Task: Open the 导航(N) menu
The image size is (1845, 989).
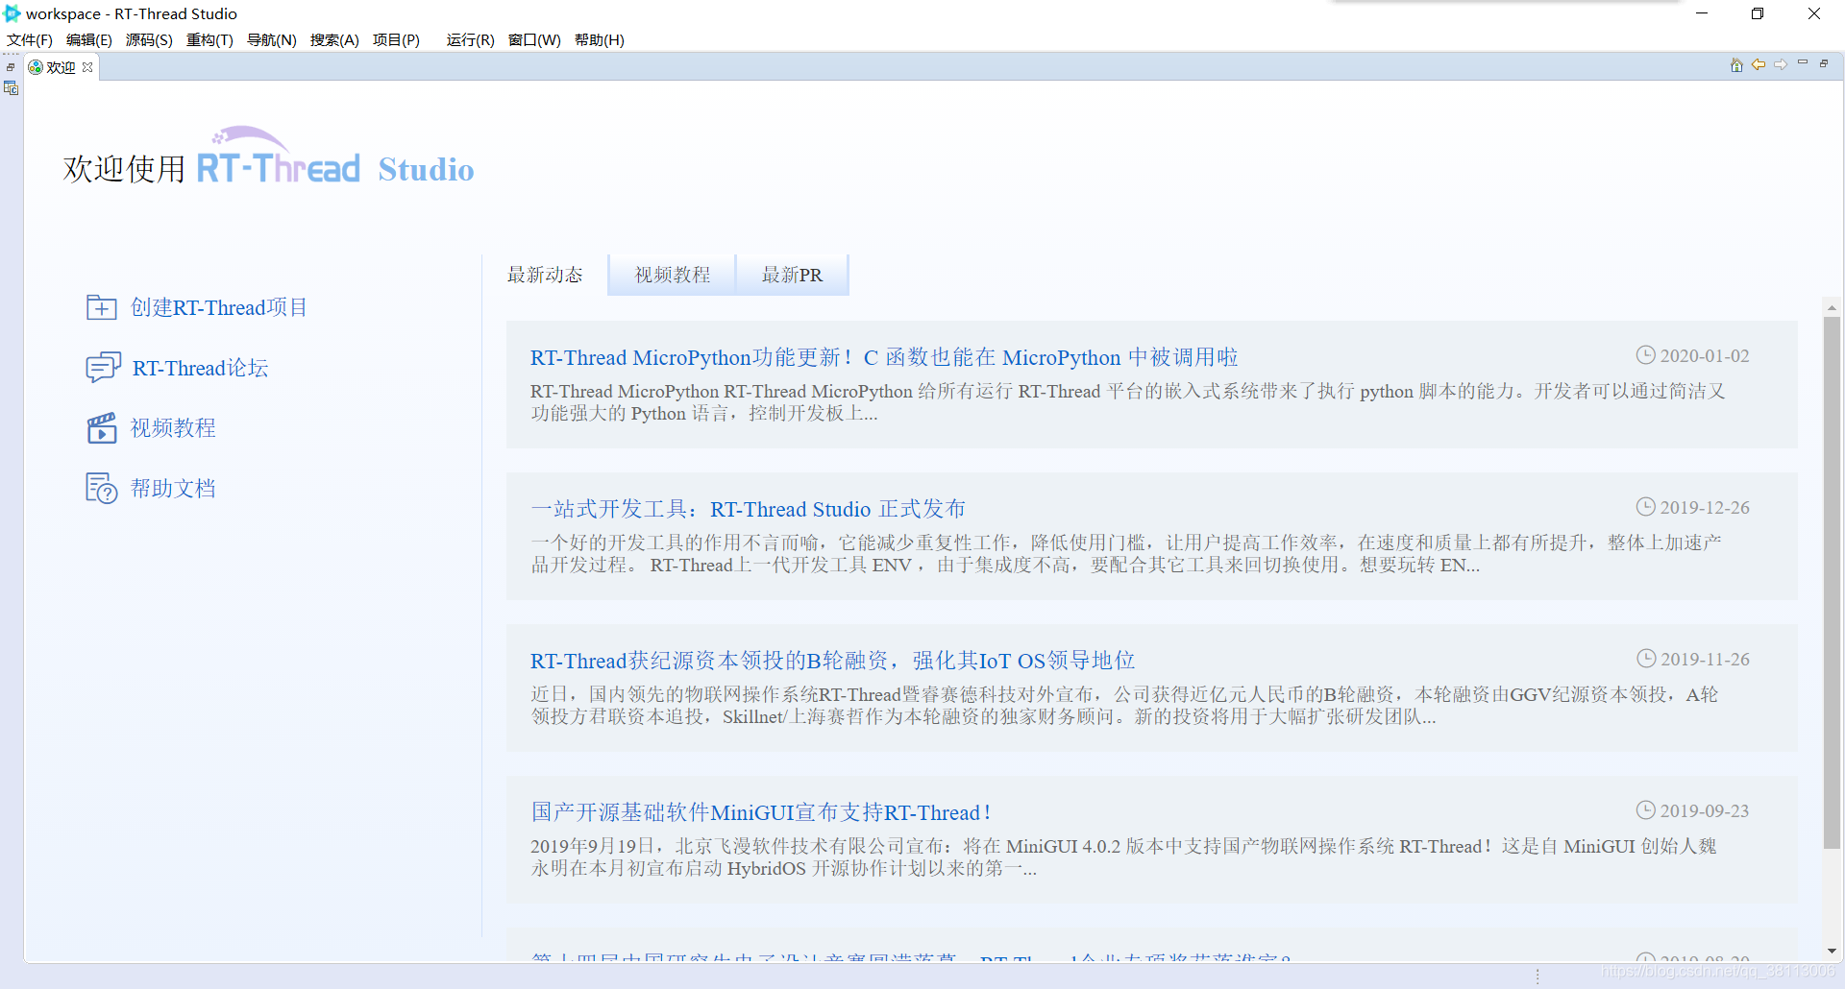Action: point(272,39)
